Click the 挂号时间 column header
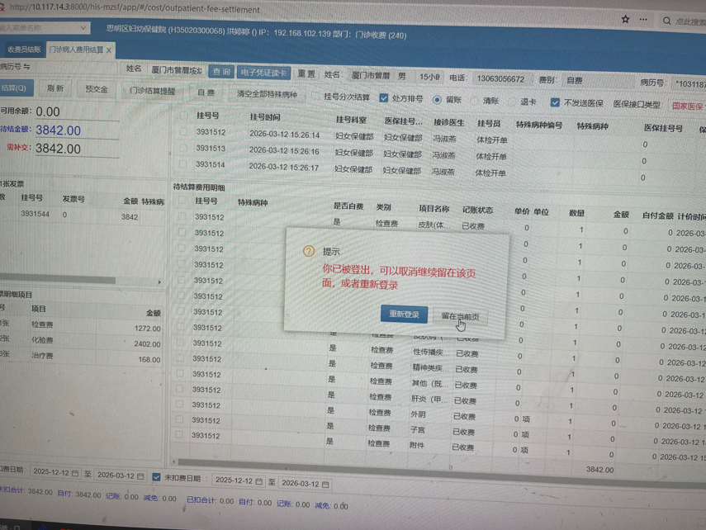Viewport: 706px width, 530px height. 265,117
